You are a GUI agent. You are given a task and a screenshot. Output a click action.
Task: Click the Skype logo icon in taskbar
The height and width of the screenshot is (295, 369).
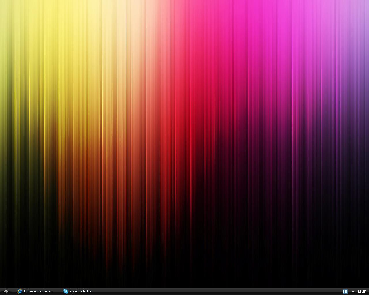pyautogui.click(x=66, y=291)
